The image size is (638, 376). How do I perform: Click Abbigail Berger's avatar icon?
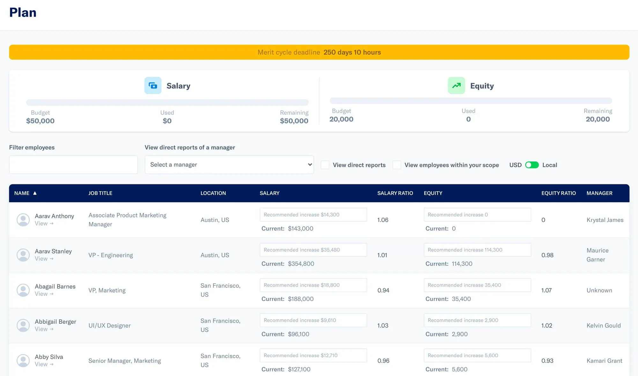coord(23,325)
